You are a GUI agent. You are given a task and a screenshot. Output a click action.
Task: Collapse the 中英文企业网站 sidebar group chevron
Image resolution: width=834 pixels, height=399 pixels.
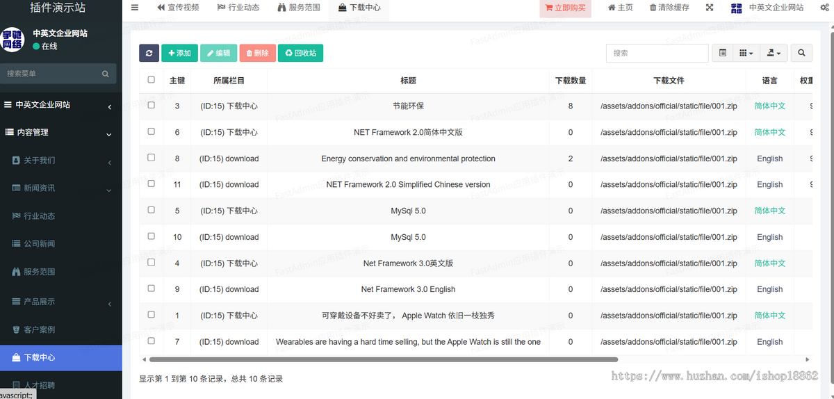(110, 107)
